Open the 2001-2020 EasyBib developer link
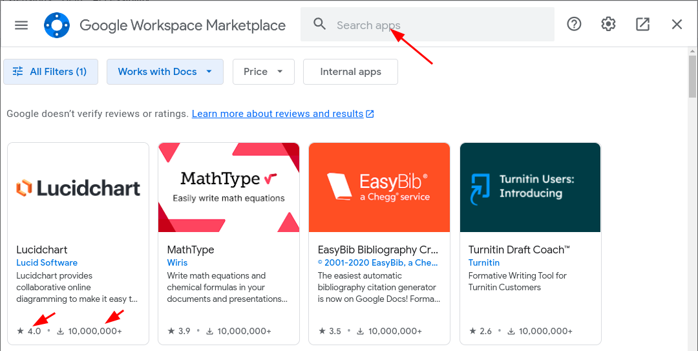The image size is (698, 351). (x=378, y=263)
